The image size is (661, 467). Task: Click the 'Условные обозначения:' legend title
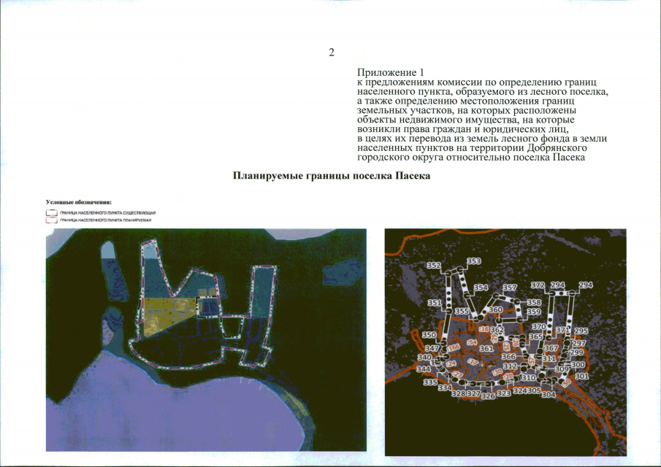[x=79, y=203]
